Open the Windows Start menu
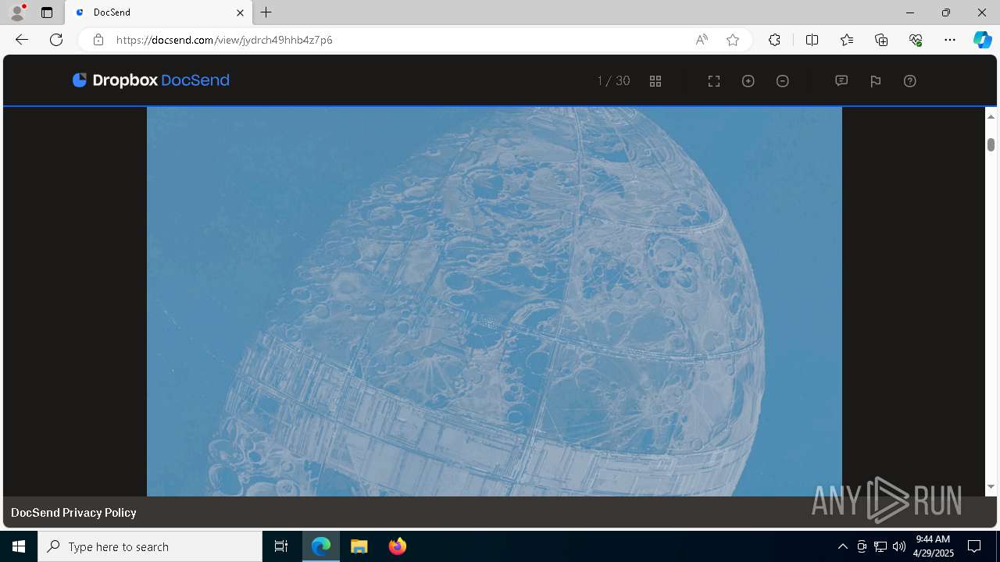The width and height of the screenshot is (1000, 562). pos(19,546)
